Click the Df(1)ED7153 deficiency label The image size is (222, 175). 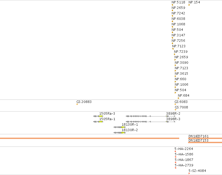[x=199, y=141]
